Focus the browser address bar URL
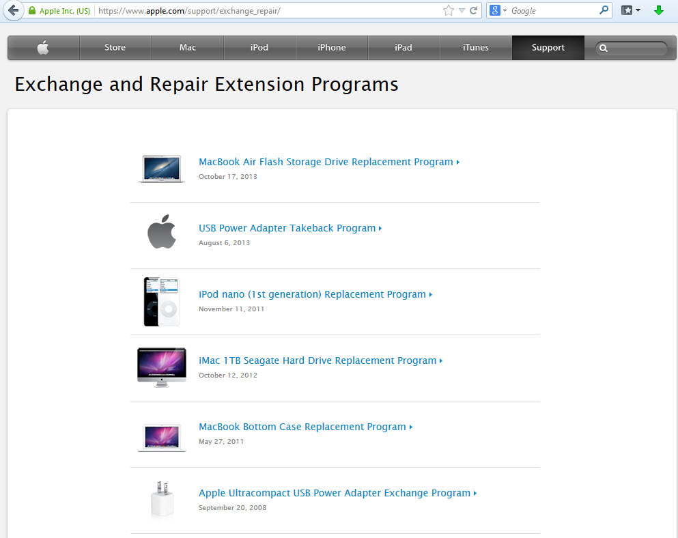The width and height of the screenshot is (678, 538). pyautogui.click(x=189, y=11)
